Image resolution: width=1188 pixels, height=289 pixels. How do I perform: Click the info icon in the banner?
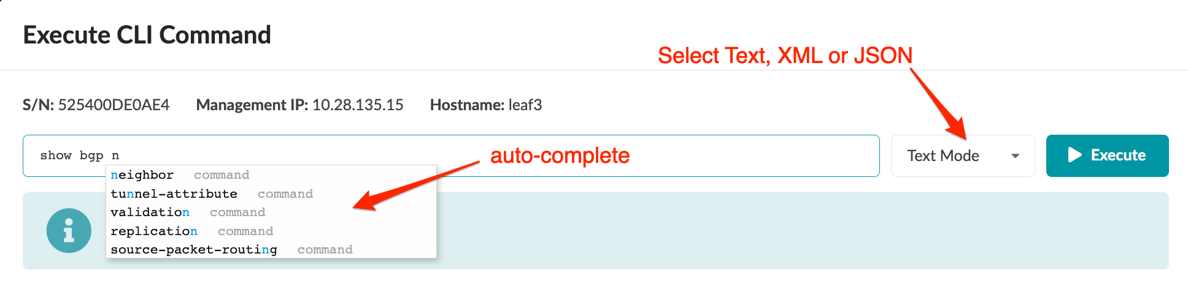point(69,231)
